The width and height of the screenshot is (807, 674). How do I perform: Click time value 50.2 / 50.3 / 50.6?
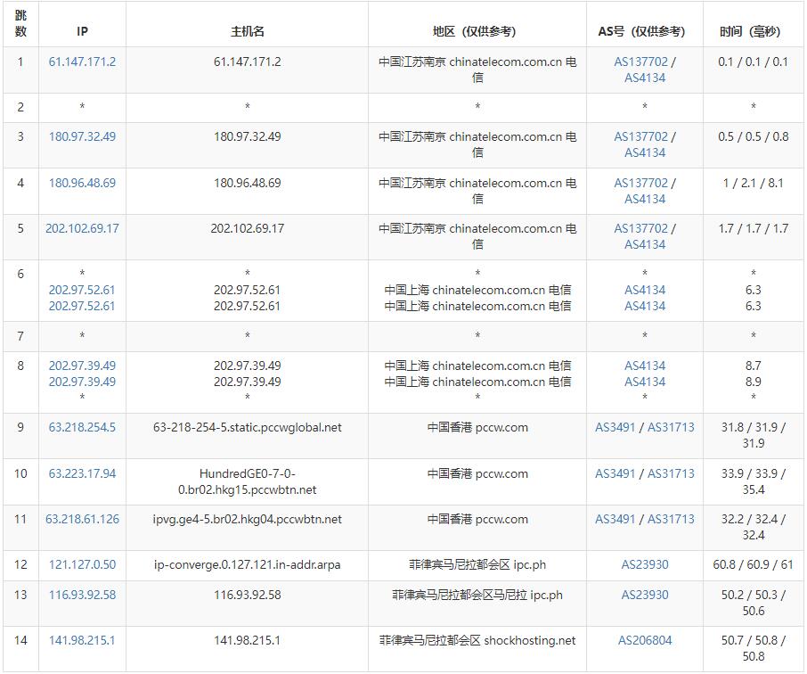coord(753,603)
